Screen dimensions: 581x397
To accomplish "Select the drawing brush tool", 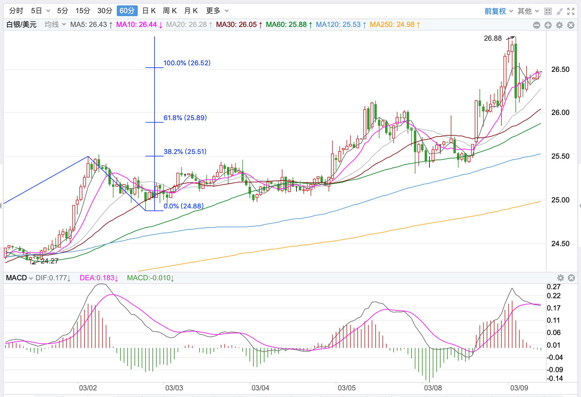I will point(559,11).
